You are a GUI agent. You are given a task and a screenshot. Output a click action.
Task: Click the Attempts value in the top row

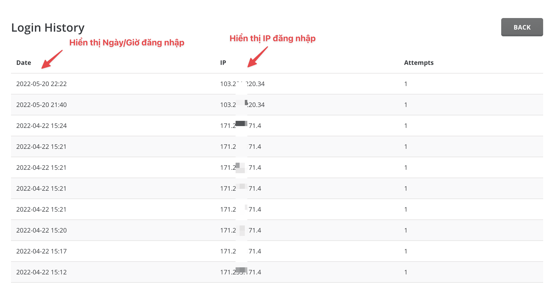(x=406, y=84)
